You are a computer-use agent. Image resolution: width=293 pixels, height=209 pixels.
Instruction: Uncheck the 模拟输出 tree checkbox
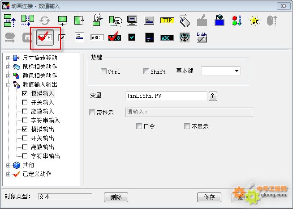[x=25, y=129]
